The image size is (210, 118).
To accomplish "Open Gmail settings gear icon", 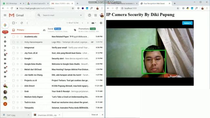I will [x=101, y=23].
